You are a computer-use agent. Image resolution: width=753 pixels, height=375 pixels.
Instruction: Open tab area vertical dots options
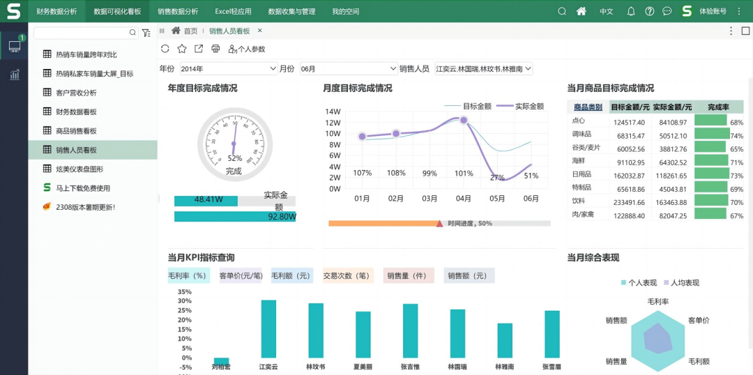(731, 31)
